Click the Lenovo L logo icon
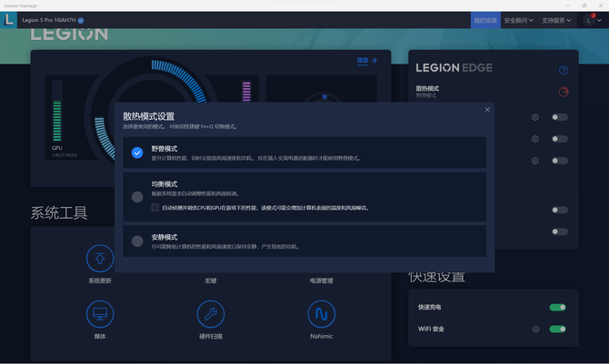 point(8,20)
